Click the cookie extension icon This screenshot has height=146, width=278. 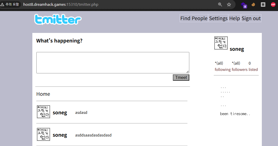(x=253, y=5)
